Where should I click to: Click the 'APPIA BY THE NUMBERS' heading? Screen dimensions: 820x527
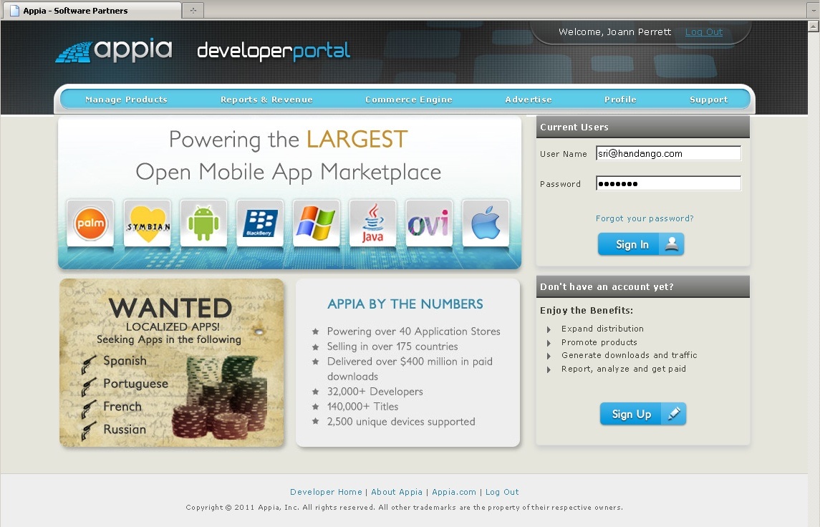(x=405, y=304)
